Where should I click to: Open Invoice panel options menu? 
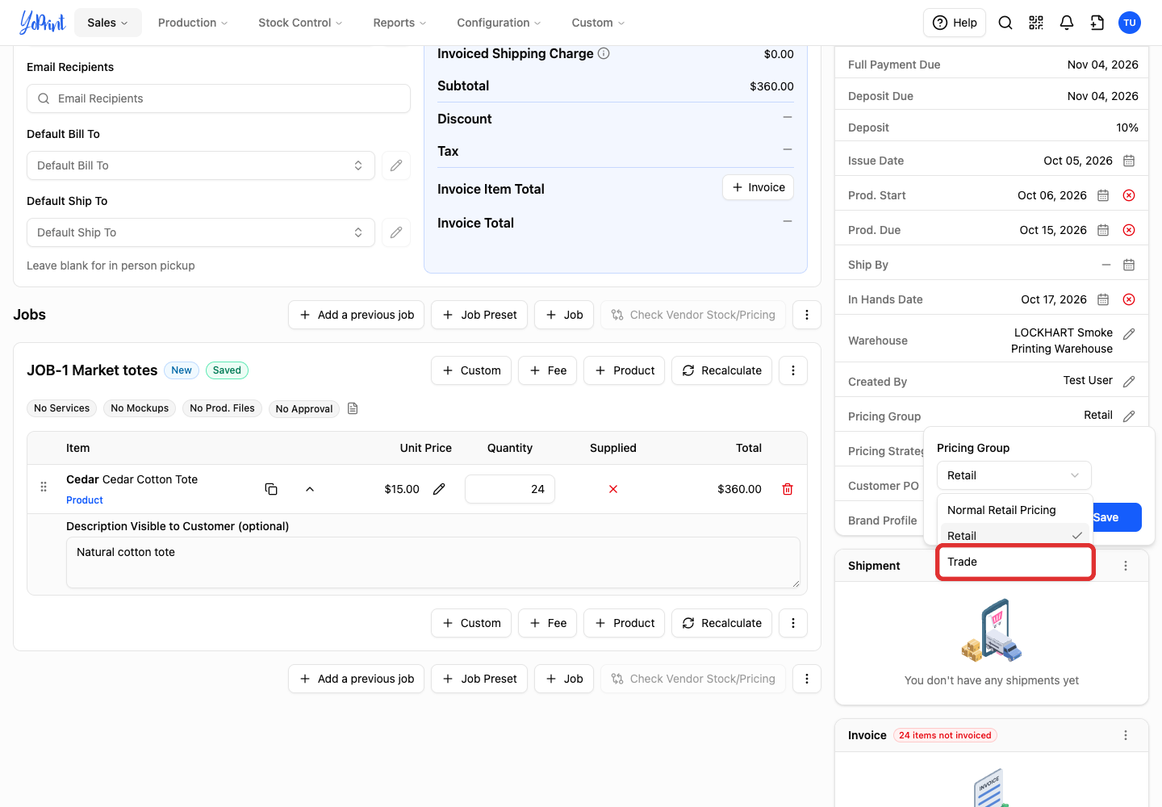click(x=1126, y=735)
